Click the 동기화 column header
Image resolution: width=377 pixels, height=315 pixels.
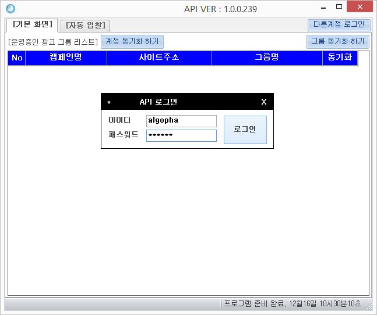tap(339, 58)
